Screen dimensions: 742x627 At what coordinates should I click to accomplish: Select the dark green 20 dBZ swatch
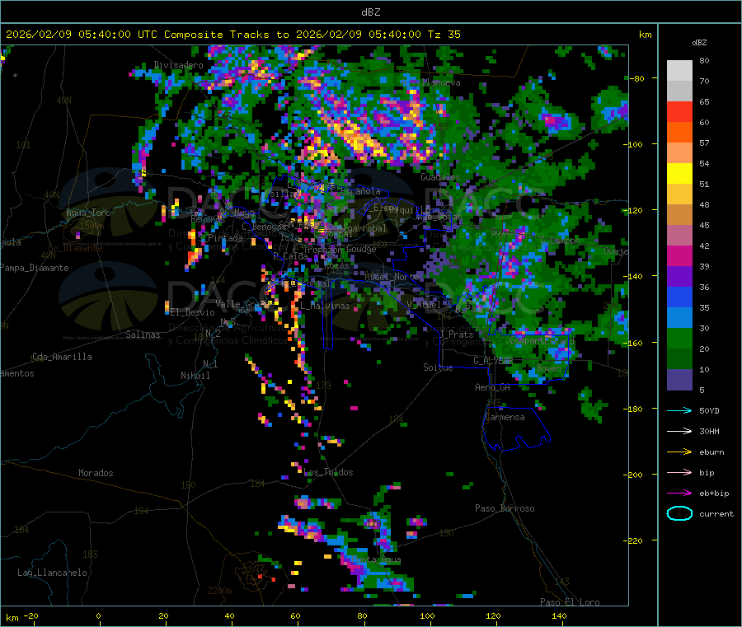679,358
